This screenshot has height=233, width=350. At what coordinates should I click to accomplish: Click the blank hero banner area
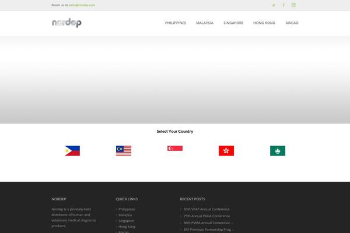(175, 79)
